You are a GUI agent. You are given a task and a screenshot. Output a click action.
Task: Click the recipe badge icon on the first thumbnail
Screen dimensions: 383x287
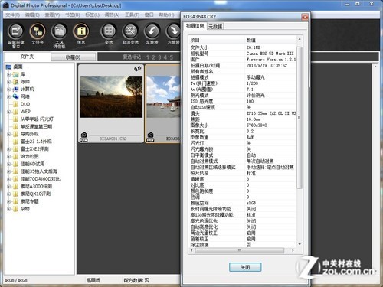[x=138, y=69]
